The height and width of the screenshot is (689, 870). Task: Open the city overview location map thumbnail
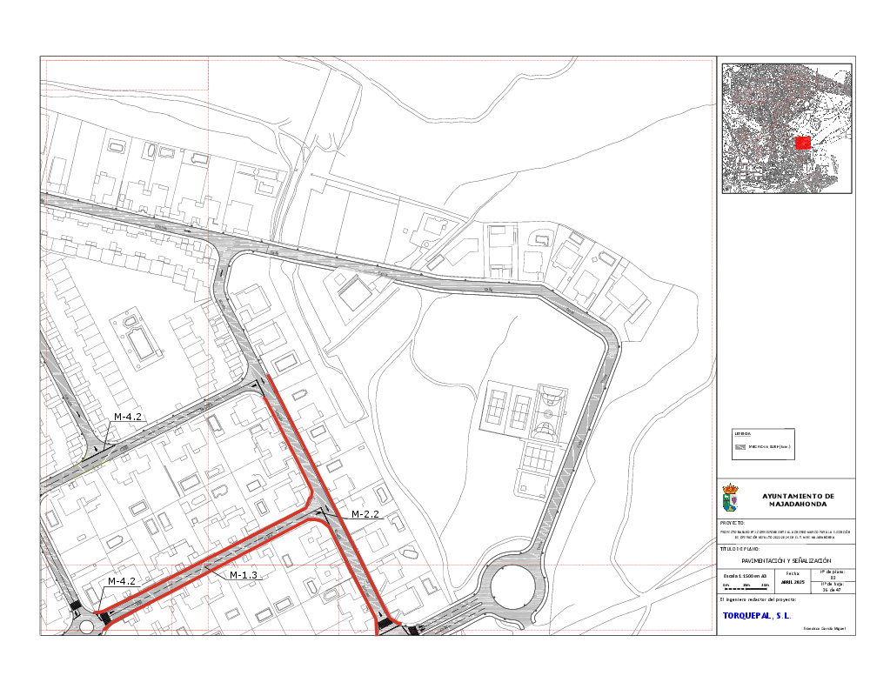point(786,128)
